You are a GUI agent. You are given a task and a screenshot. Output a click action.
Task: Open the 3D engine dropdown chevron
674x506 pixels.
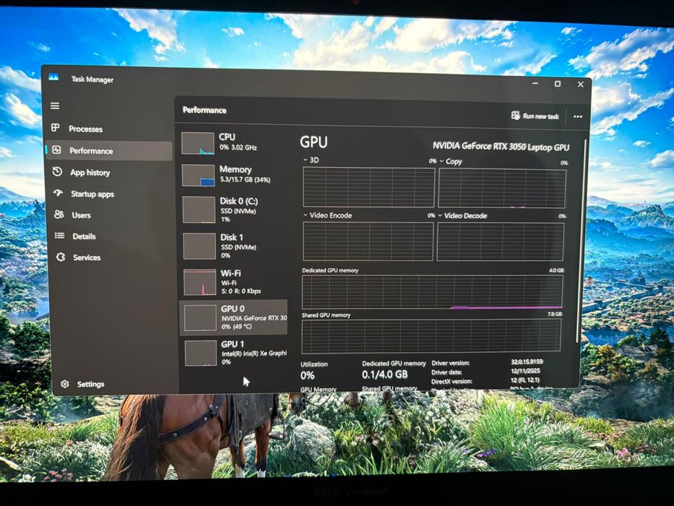pyautogui.click(x=305, y=160)
